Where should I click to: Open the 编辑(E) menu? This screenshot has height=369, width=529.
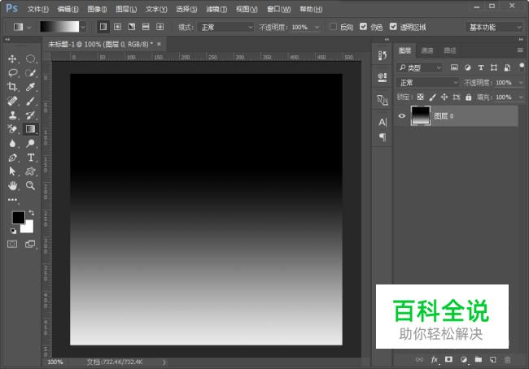[x=68, y=9]
